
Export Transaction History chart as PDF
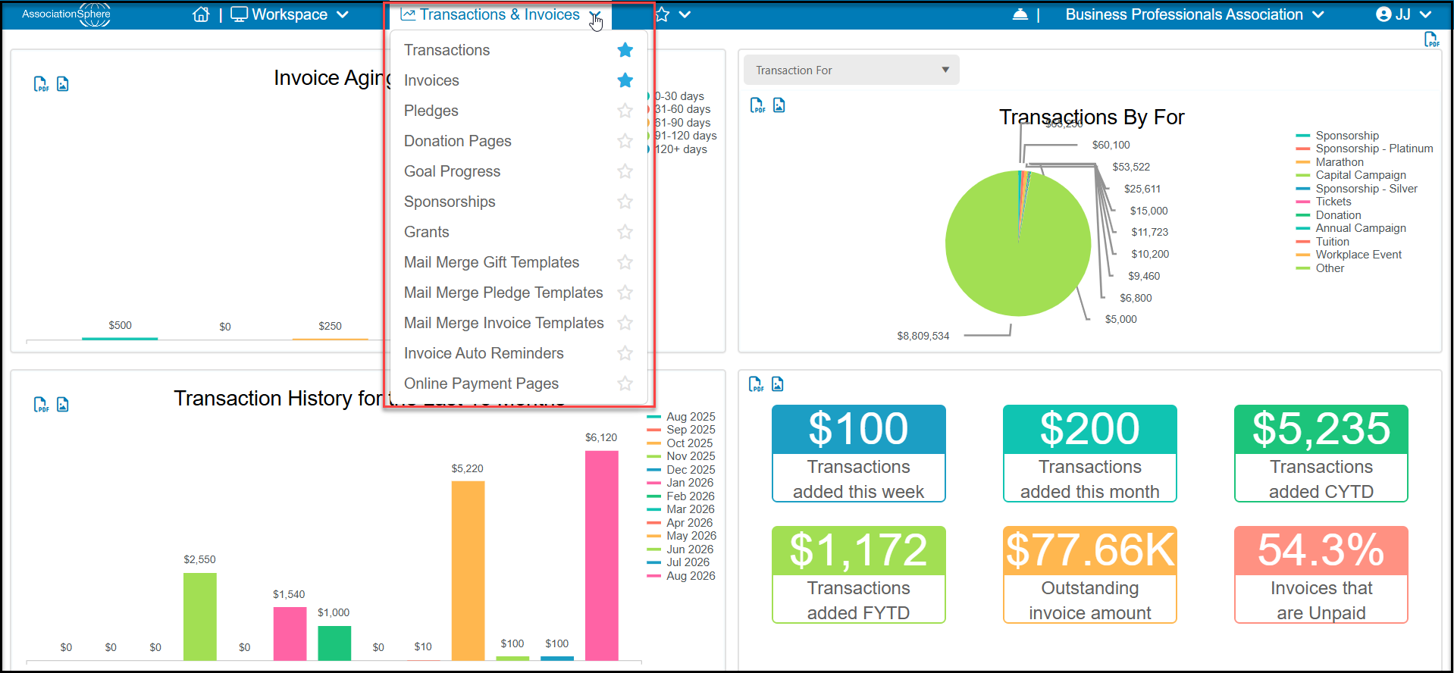point(41,405)
